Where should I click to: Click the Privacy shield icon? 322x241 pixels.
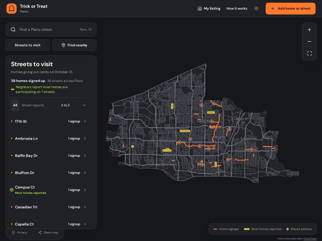pyautogui.click(x=13, y=232)
